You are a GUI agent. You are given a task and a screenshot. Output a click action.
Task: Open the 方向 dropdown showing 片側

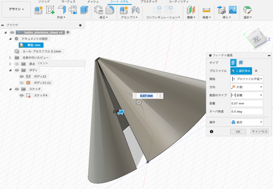247,87
